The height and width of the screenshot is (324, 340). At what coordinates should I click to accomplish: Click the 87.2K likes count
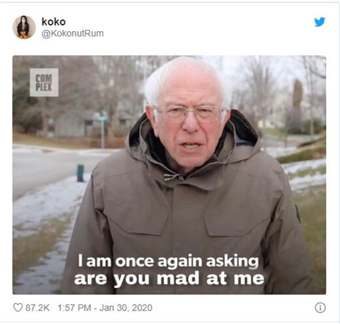coord(37,308)
